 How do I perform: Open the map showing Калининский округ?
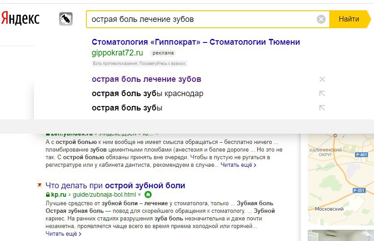[341, 179]
